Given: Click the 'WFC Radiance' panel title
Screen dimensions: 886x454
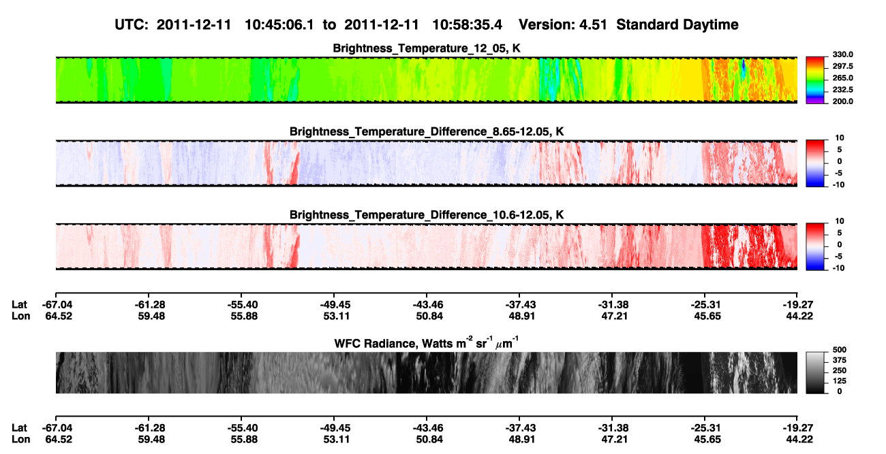Looking at the screenshot, I should [x=427, y=343].
